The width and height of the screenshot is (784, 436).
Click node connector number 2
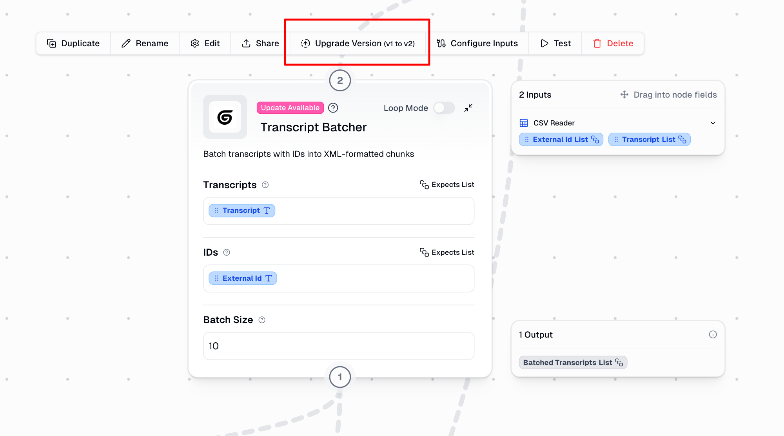(x=340, y=80)
